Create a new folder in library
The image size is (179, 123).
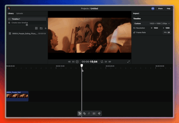[41, 28]
